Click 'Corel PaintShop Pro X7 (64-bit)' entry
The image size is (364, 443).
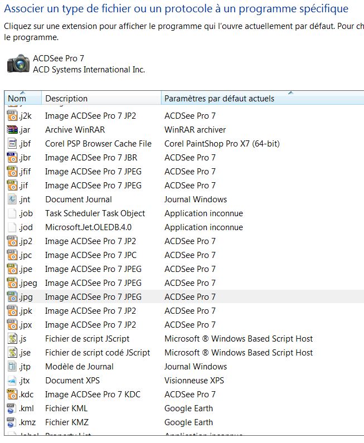coord(222,144)
